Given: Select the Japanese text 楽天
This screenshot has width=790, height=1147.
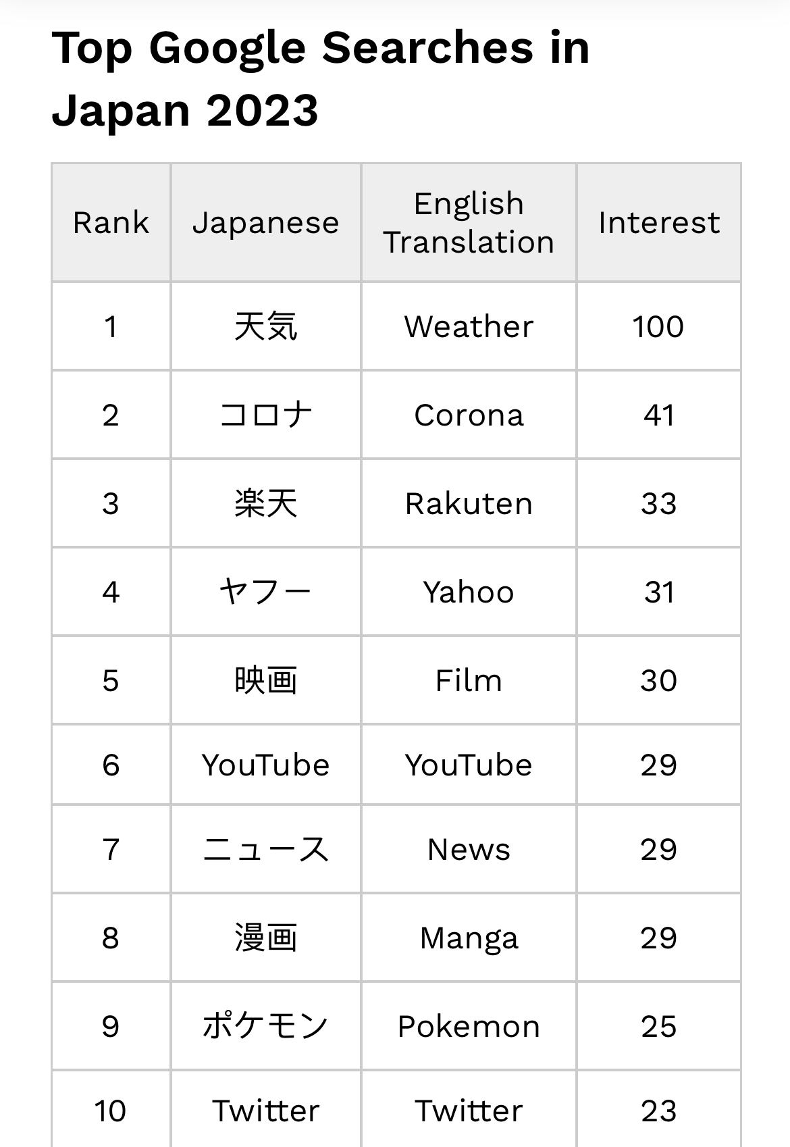Looking at the screenshot, I should [265, 504].
